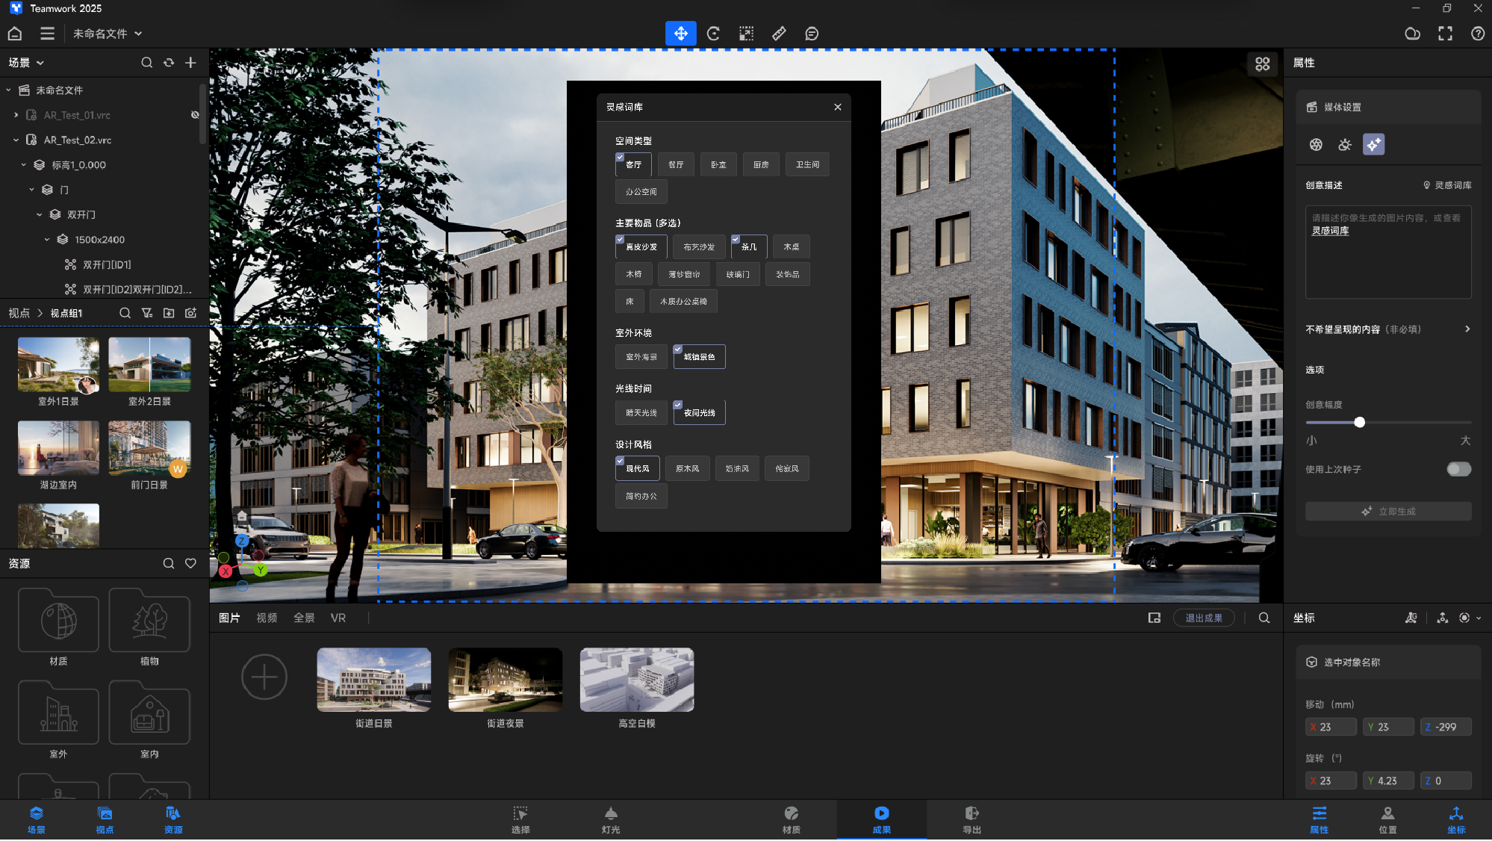
Task: Switch to the 视频 tab
Action: point(267,618)
